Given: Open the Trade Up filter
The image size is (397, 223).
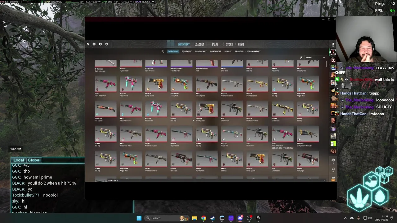Looking at the screenshot, I should click(239, 51).
